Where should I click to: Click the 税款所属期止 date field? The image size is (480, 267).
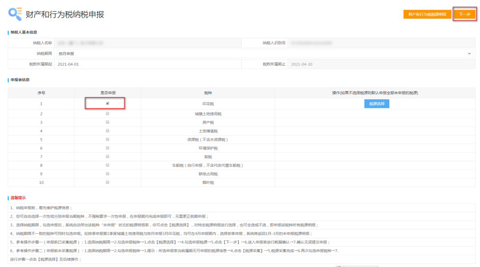pos(381,64)
